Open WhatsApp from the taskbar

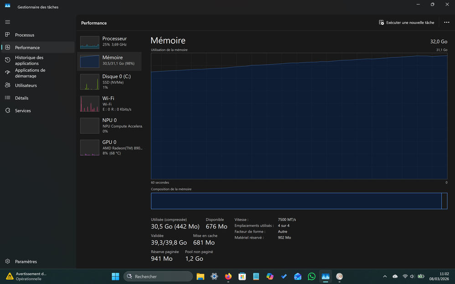coord(311,276)
